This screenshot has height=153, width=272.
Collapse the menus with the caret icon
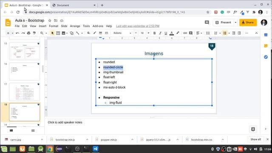pyautogui.click(x=256, y=33)
